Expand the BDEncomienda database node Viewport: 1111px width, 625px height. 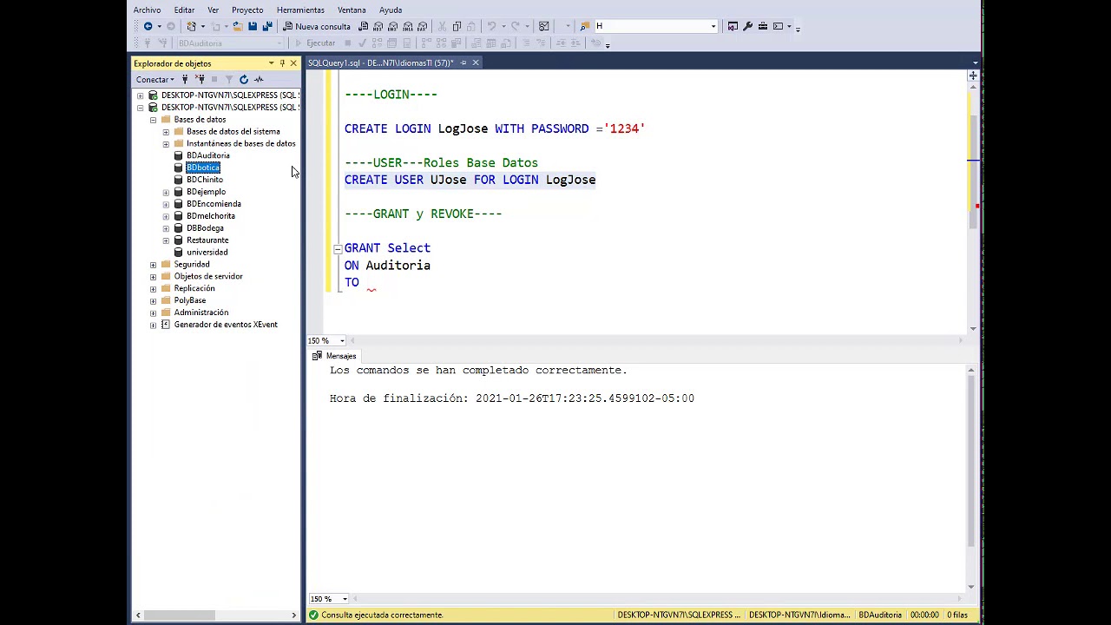click(x=166, y=204)
